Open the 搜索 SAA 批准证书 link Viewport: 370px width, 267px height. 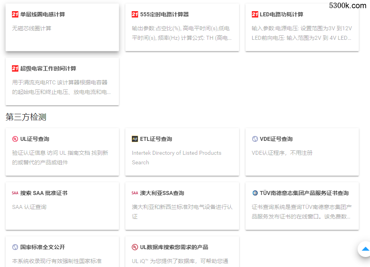44,193
